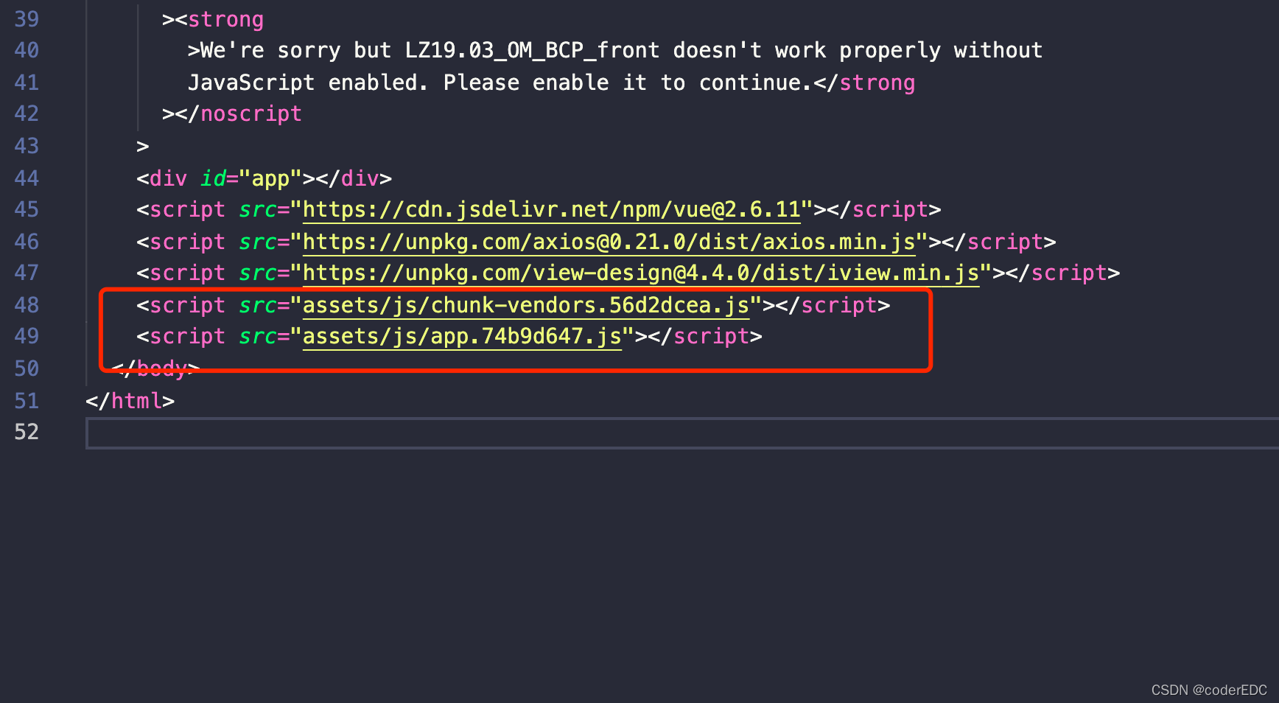Viewport: 1279px width, 703px height.
Task: Click the chunk-vendors.56d2dcea.js file path
Action: [x=525, y=304]
